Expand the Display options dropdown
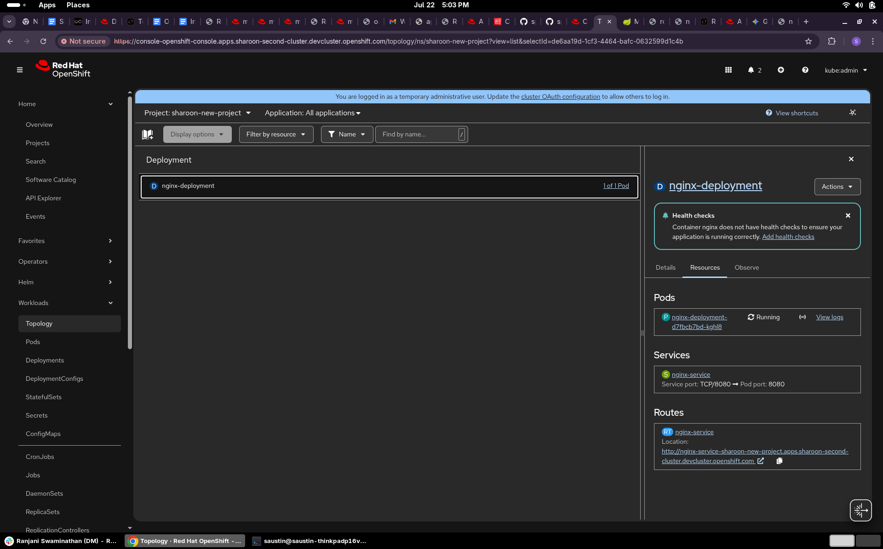This screenshot has width=883, height=549. 197,134
